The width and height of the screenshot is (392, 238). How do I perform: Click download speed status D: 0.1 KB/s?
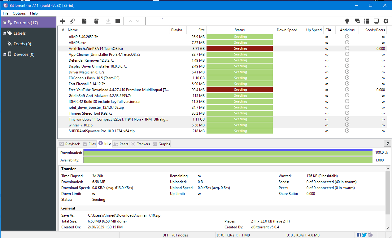point(234,235)
